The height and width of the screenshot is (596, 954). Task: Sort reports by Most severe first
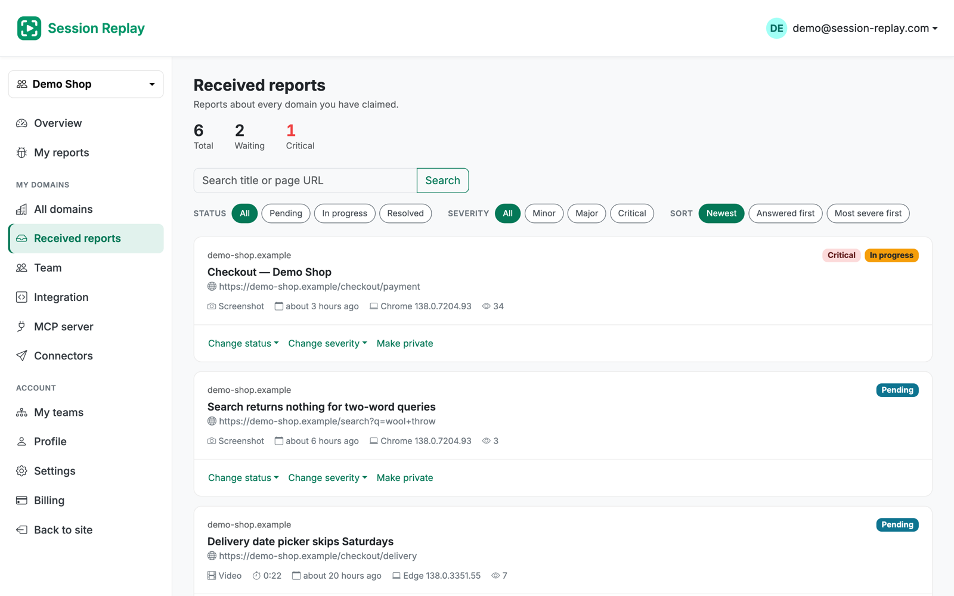pyautogui.click(x=868, y=213)
